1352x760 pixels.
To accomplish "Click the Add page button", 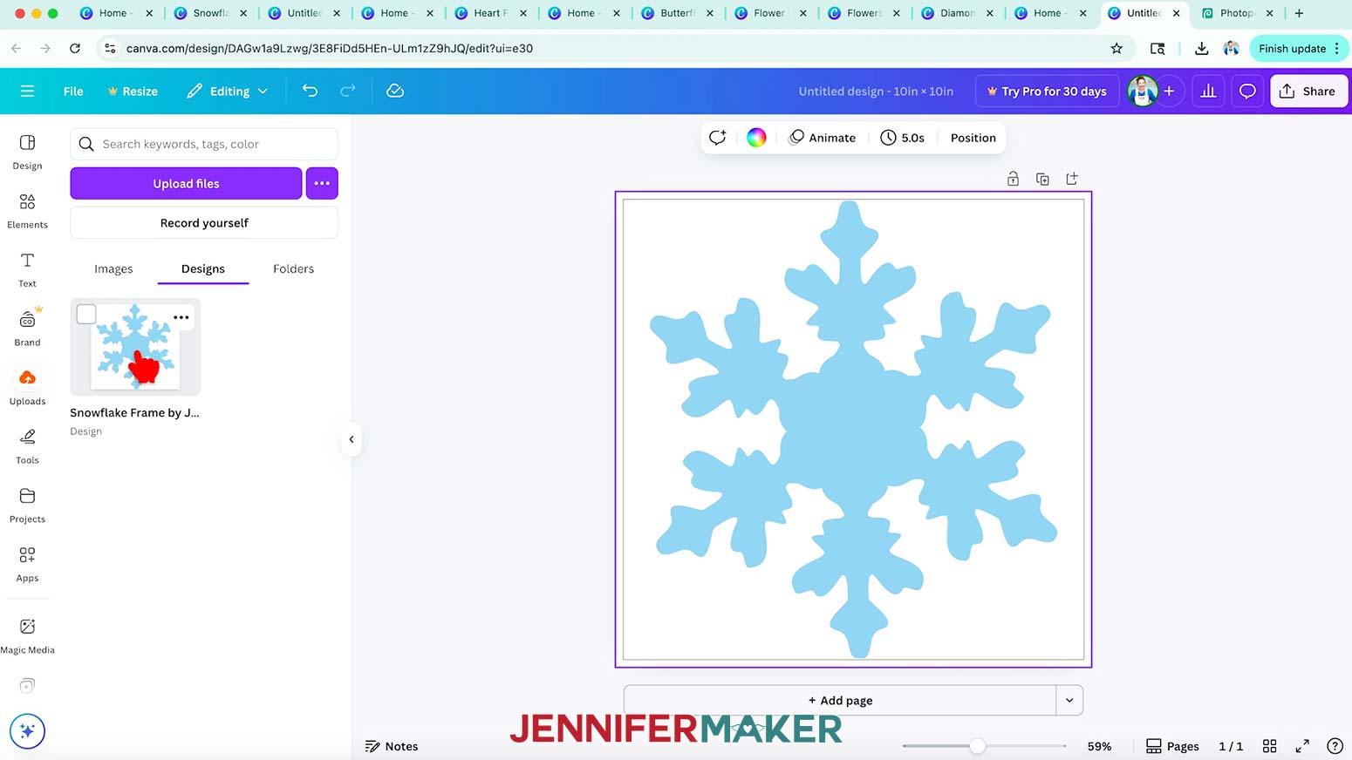I will point(840,700).
